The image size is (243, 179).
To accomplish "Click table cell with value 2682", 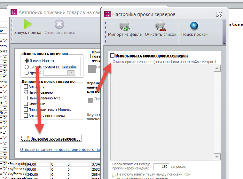I will pos(96,169).
